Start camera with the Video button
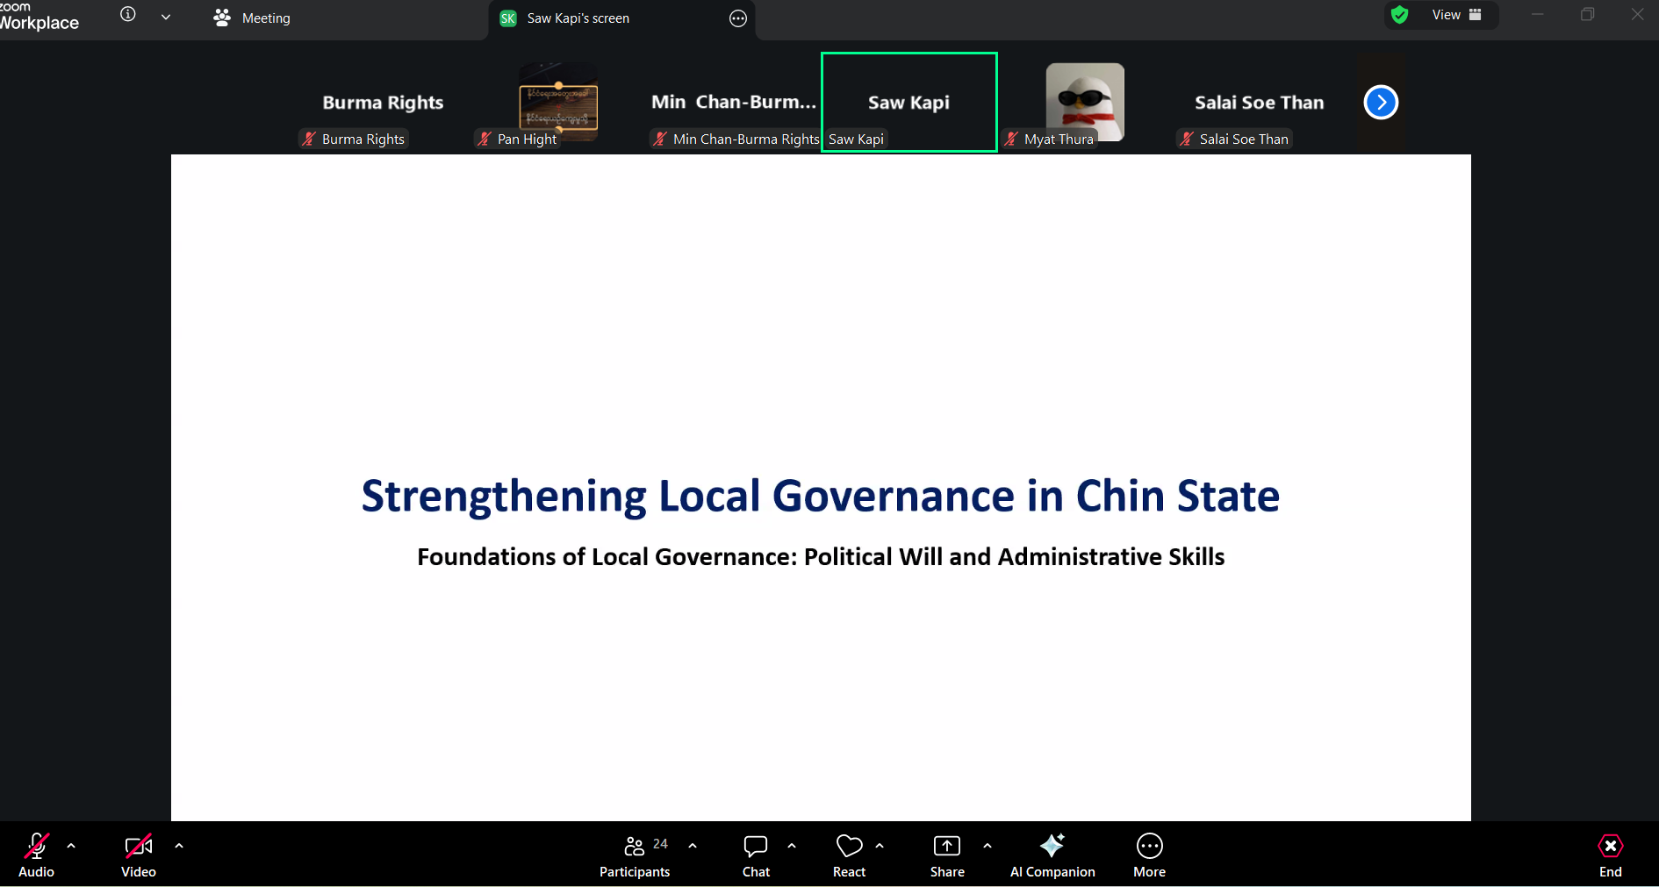The image size is (1659, 887). coord(139,855)
